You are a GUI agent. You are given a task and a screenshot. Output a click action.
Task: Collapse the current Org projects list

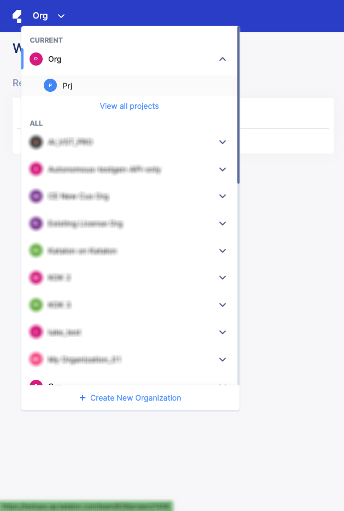click(222, 59)
